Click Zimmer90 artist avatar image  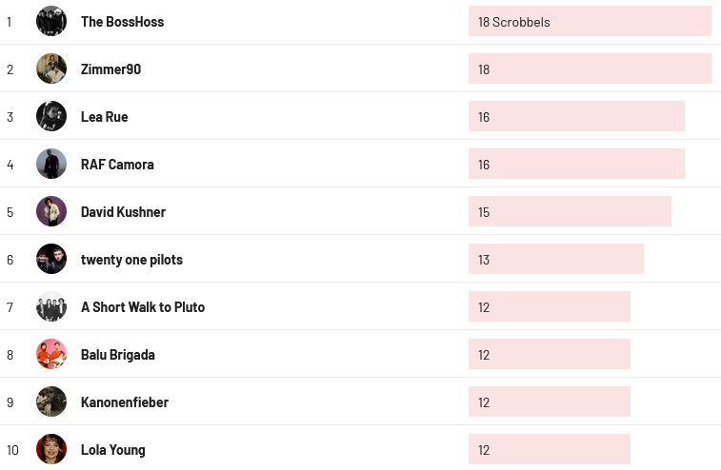(51, 69)
